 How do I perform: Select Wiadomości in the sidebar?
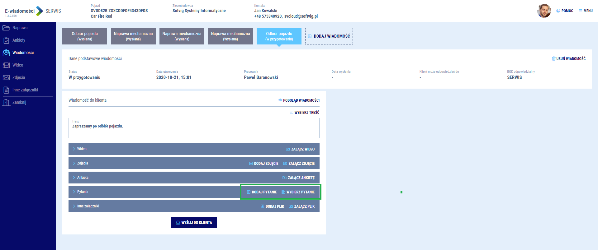coord(23,53)
